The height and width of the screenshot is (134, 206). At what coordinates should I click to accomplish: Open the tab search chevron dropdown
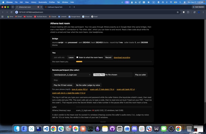click(x=13, y=7)
